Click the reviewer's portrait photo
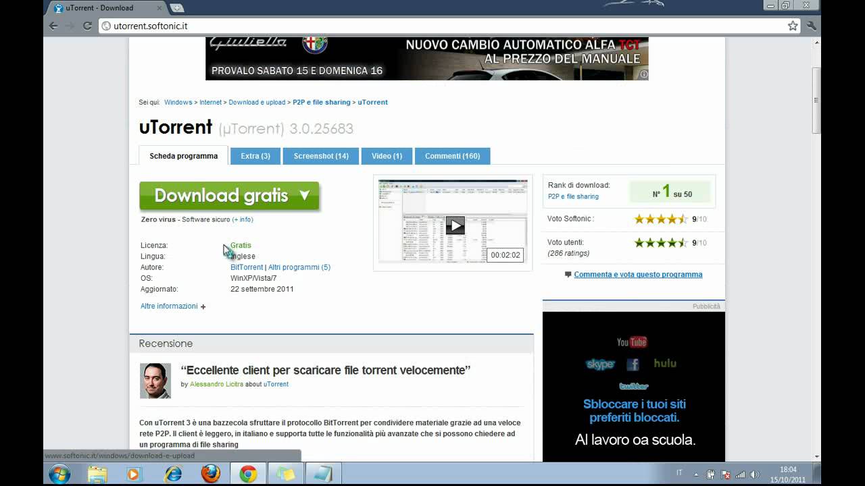865x486 pixels. pos(155,381)
